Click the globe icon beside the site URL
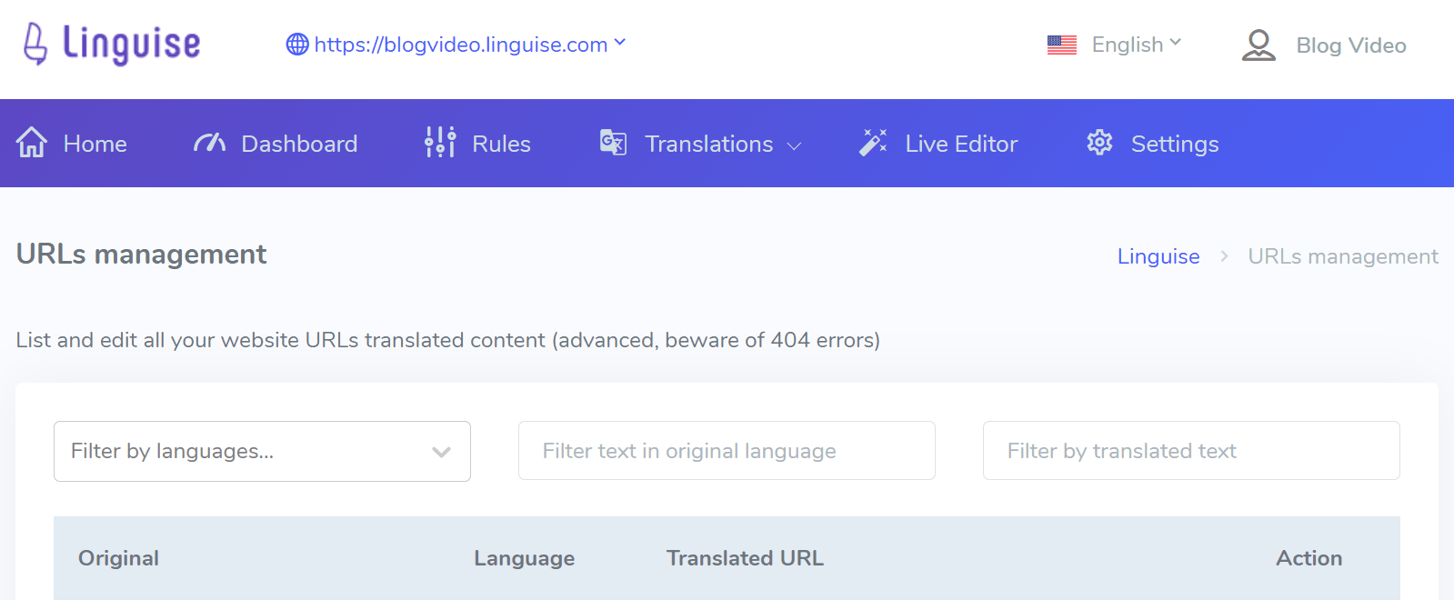The height and width of the screenshot is (600, 1454). [297, 45]
